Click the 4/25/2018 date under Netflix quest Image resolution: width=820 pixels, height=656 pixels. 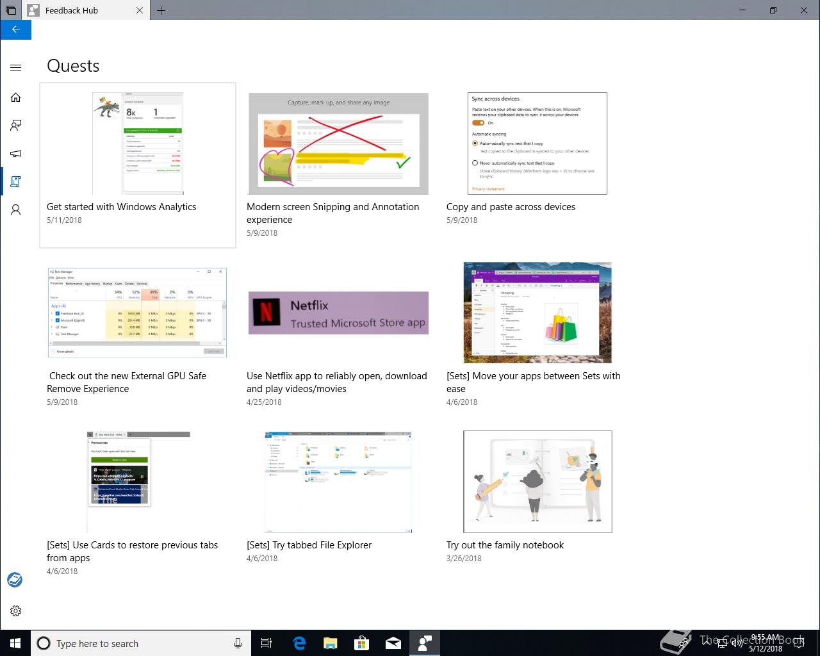tap(264, 402)
